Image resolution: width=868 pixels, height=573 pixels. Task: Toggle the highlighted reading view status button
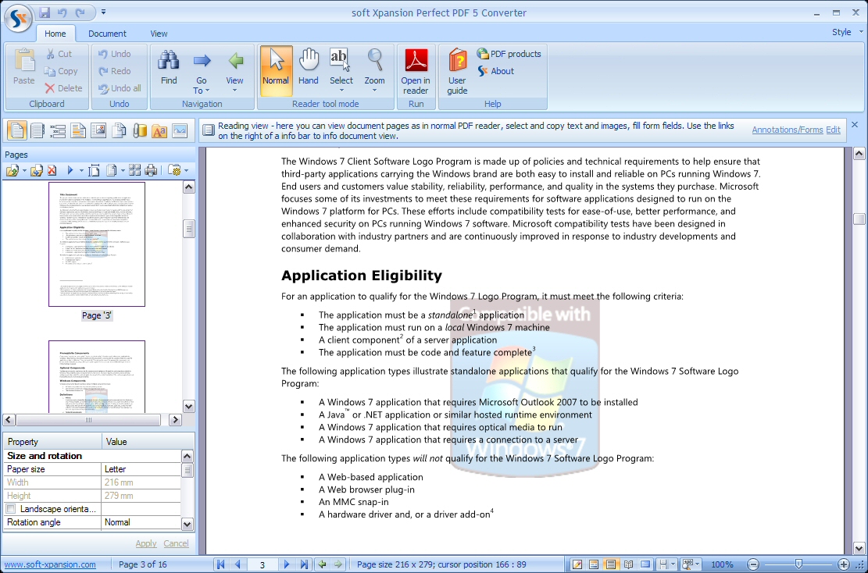[x=611, y=564]
